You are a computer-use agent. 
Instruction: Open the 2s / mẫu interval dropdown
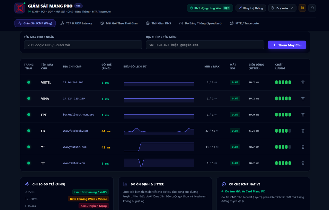tap(282, 8)
